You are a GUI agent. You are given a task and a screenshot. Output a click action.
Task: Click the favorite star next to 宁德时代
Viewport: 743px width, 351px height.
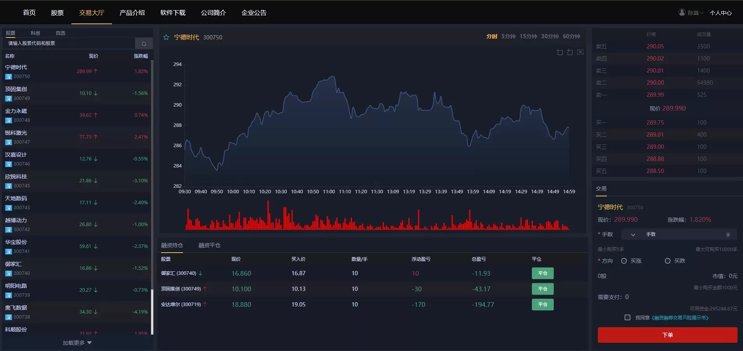pos(166,37)
